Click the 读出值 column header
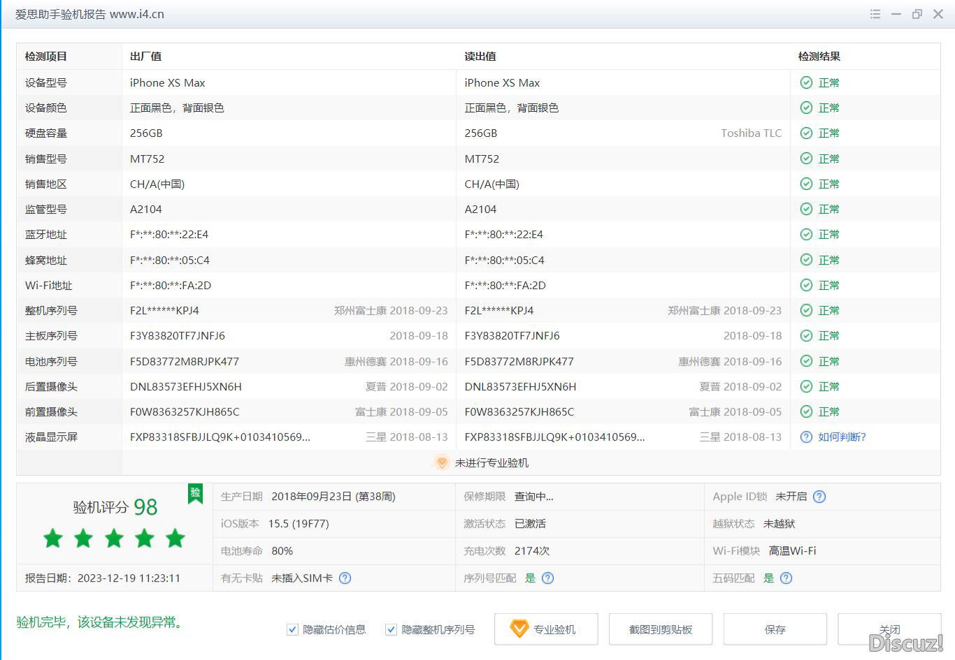Viewport: 955px width, 660px height. coord(480,57)
